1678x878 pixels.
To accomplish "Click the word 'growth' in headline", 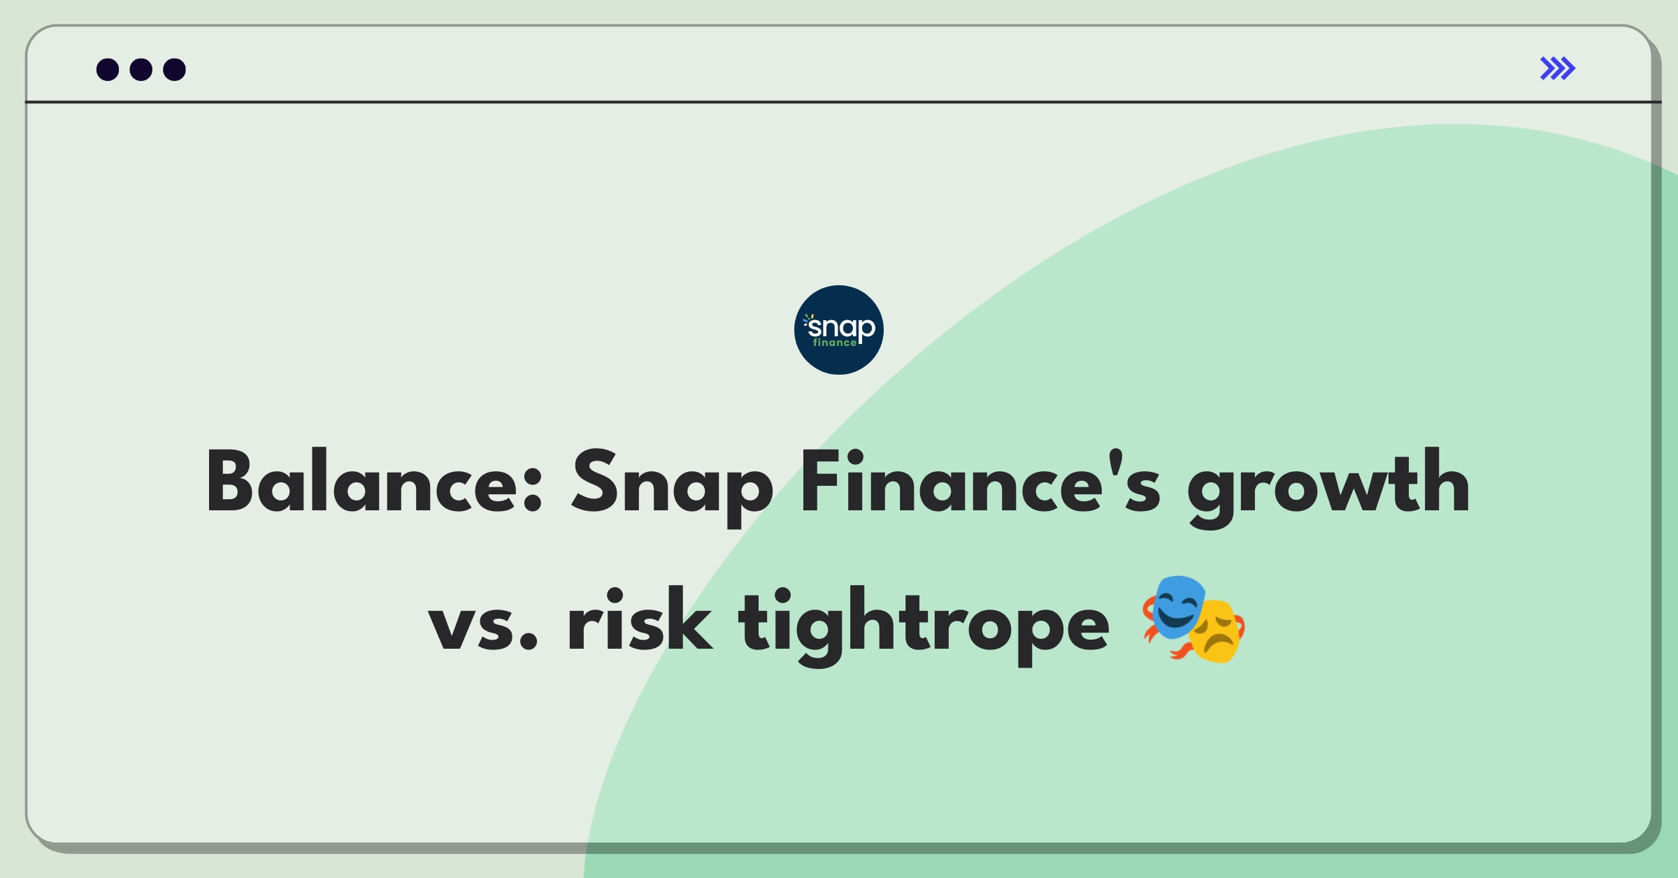I will (1328, 487).
